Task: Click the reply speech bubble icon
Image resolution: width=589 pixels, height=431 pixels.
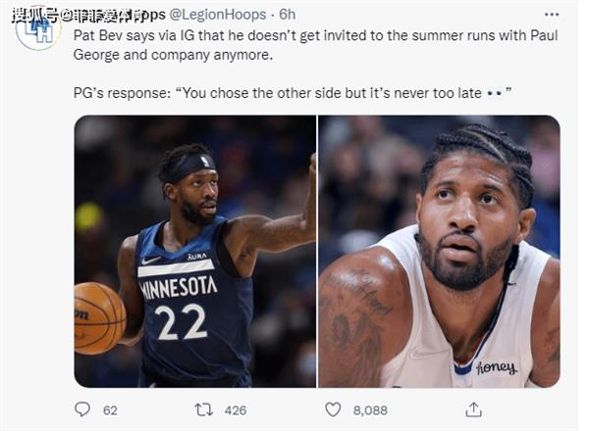Action: pyautogui.click(x=82, y=409)
